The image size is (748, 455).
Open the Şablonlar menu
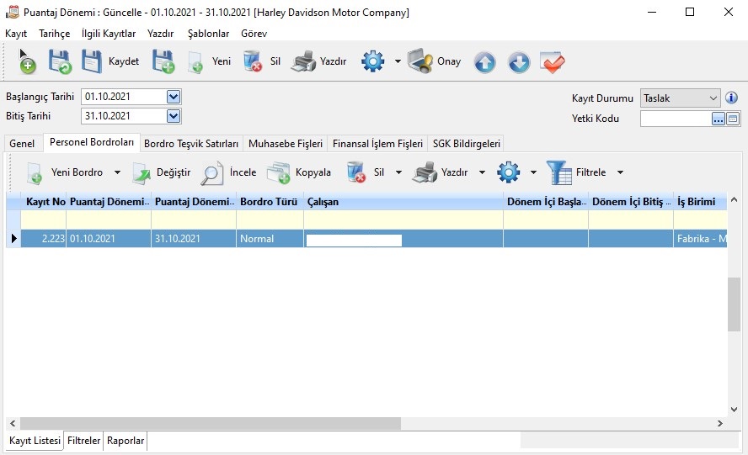(x=208, y=34)
